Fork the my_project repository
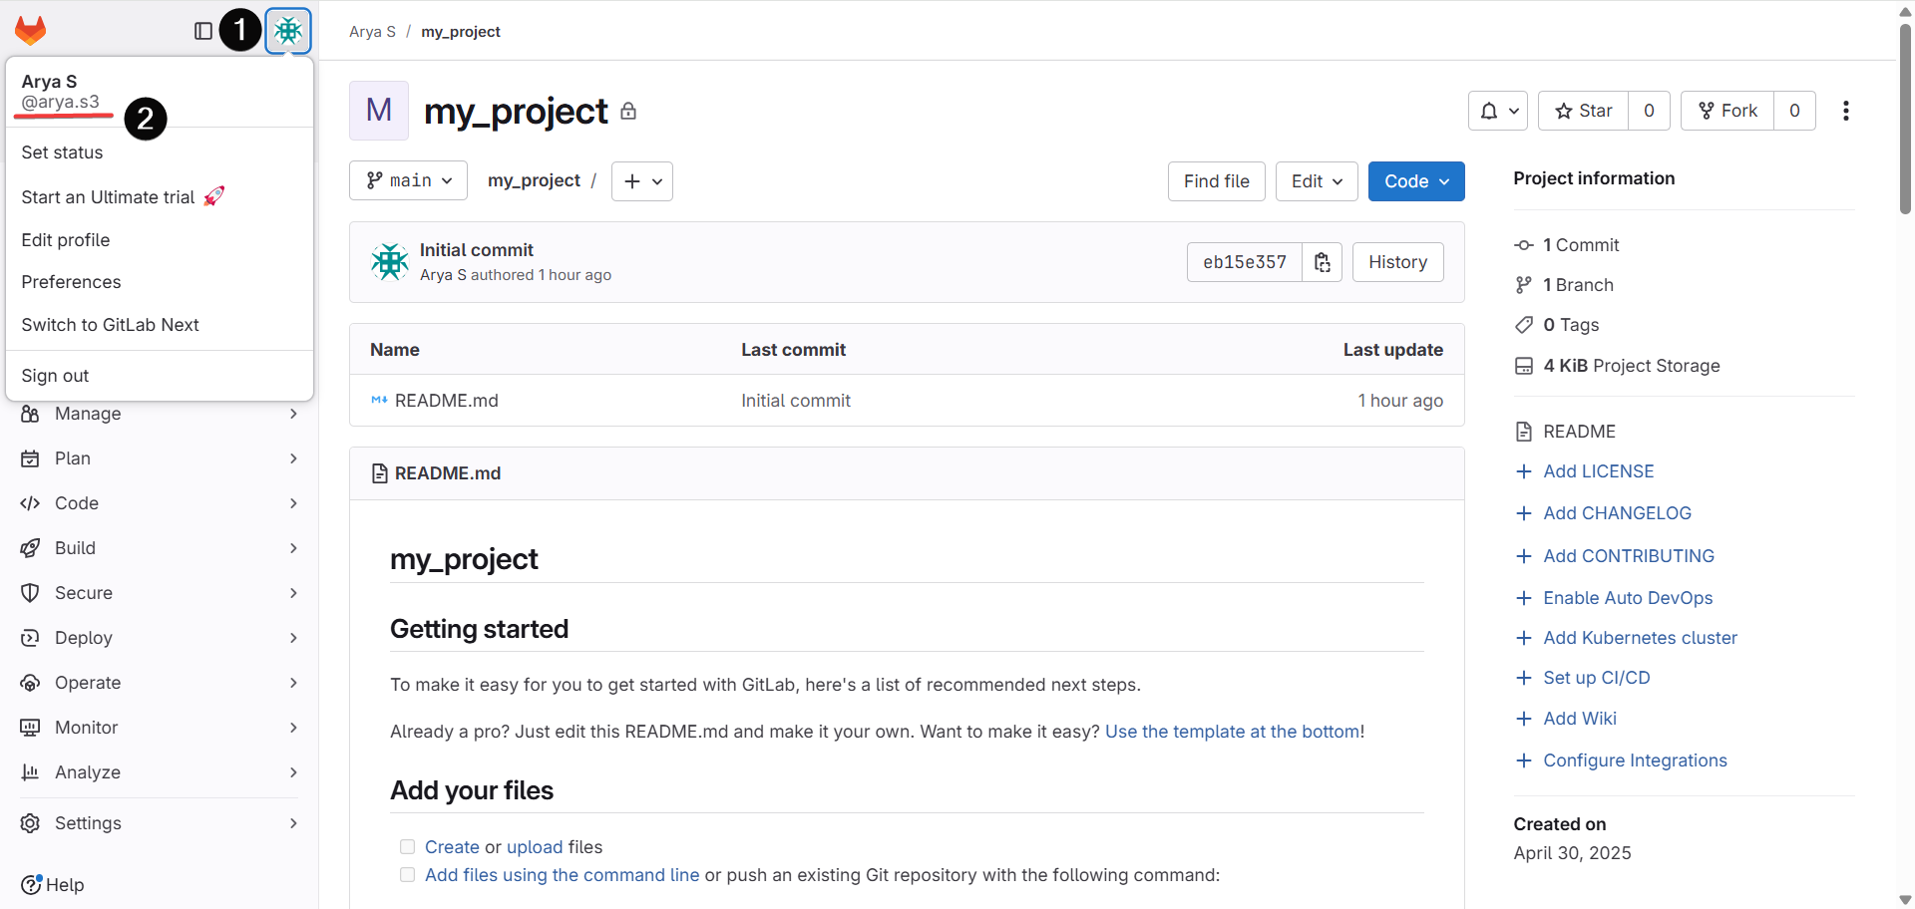The width and height of the screenshot is (1915, 909). tap(1726, 111)
